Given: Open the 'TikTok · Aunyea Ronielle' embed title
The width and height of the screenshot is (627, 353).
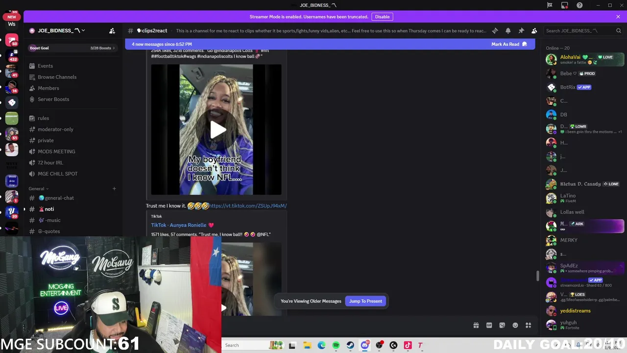Looking at the screenshot, I should point(182,225).
